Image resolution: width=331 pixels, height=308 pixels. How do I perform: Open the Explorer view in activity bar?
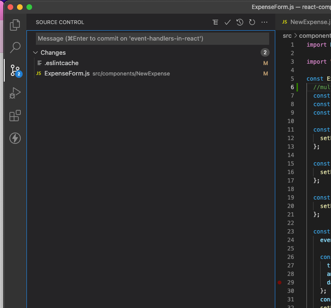[x=15, y=25]
